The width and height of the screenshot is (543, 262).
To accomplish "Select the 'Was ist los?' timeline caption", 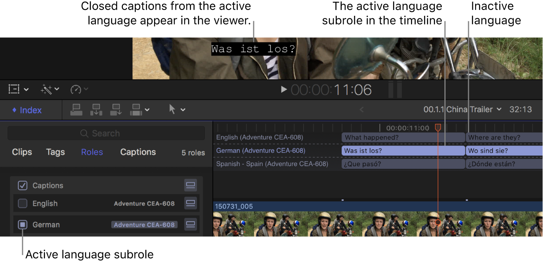I will (x=403, y=151).
